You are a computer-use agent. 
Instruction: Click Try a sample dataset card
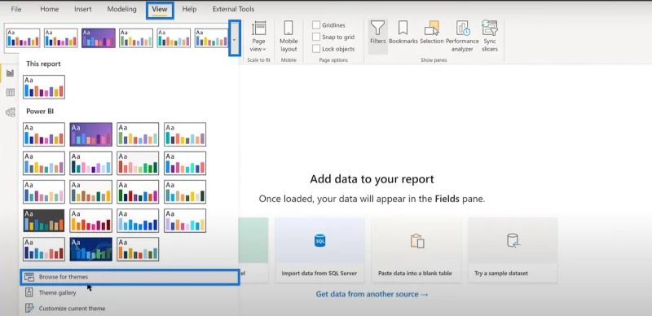coord(513,250)
